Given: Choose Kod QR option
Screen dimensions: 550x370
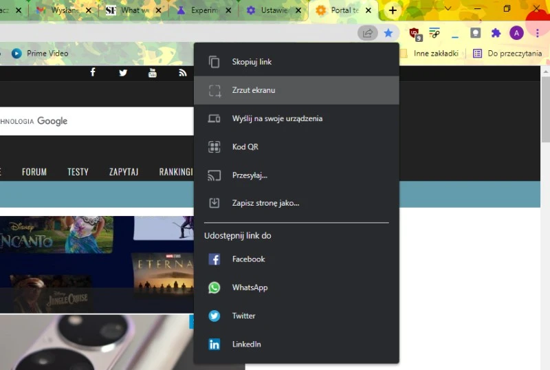Looking at the screenshot, I should click(296, 146).
